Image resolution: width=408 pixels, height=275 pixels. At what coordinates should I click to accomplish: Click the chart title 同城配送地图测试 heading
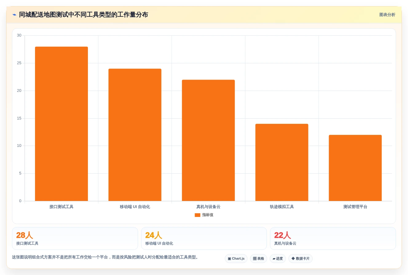click(84, 15)
